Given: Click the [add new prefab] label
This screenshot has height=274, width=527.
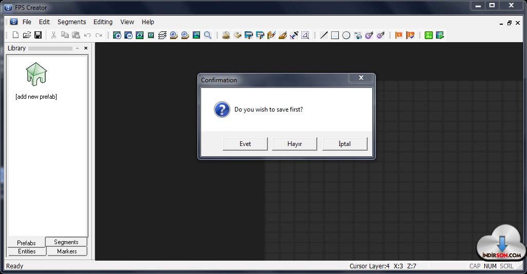Looking at the screenshot, I should tap(36, 97).
